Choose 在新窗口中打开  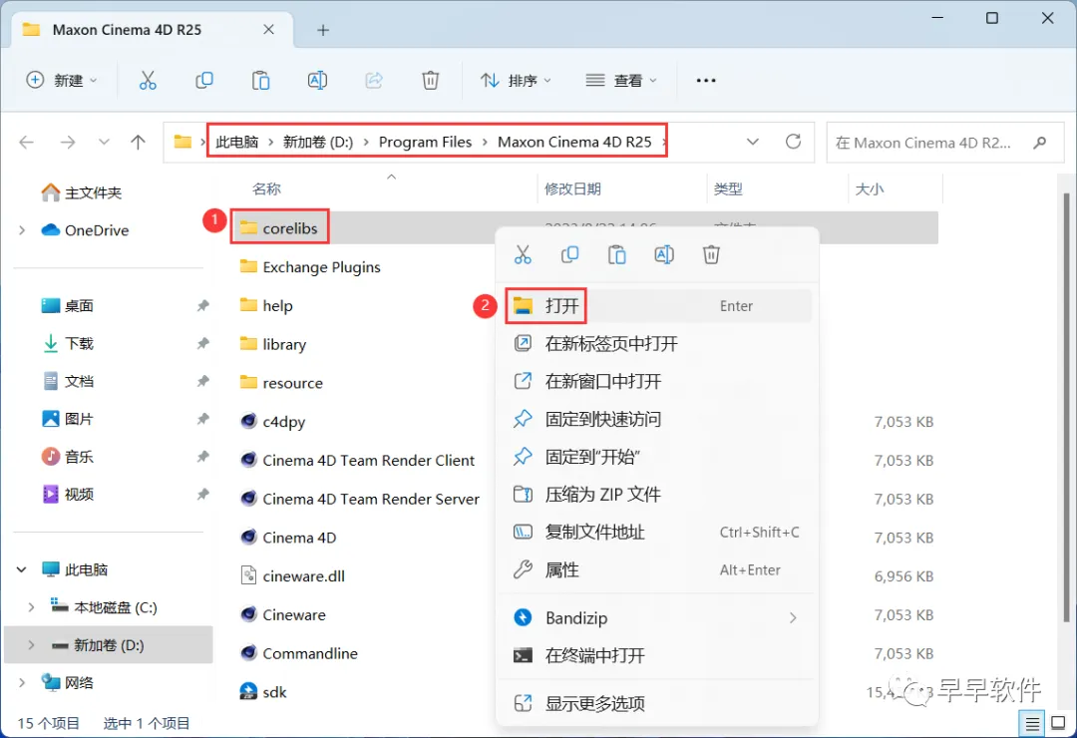click(657, 381)
